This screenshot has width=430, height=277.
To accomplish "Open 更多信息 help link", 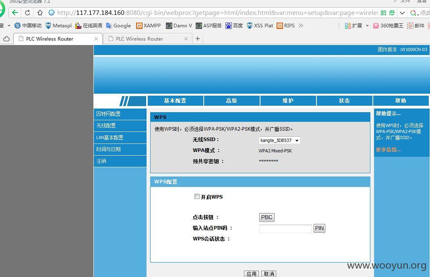I will (x=388, y=150).
